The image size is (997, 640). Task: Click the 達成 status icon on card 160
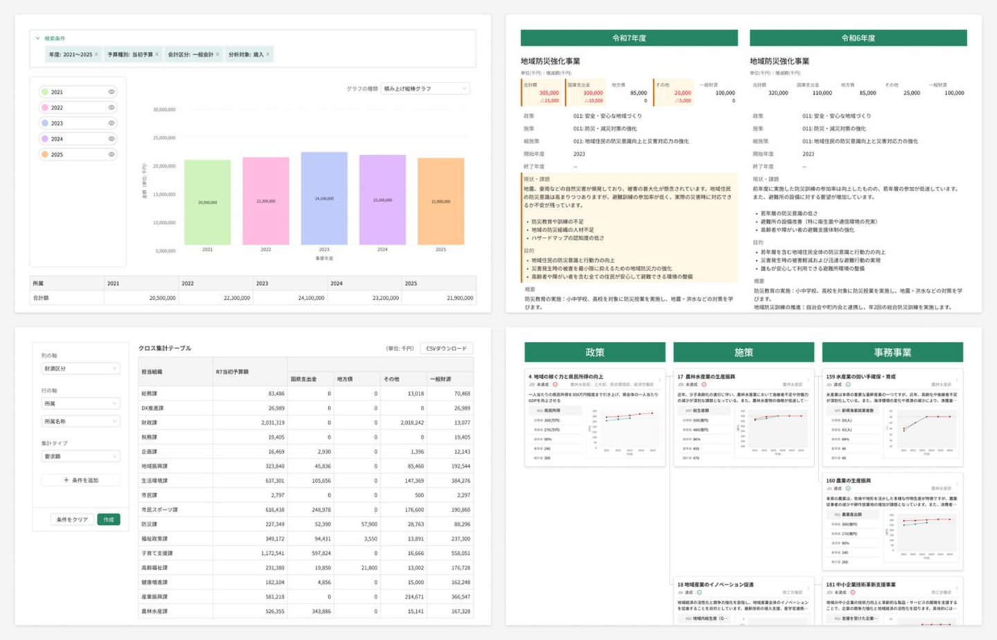point(848,488)
